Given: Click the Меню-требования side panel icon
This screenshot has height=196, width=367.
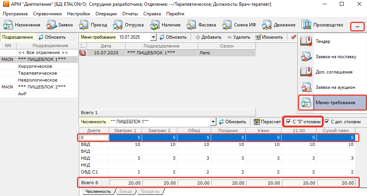Looking at the screenshot, I should 306,103.
